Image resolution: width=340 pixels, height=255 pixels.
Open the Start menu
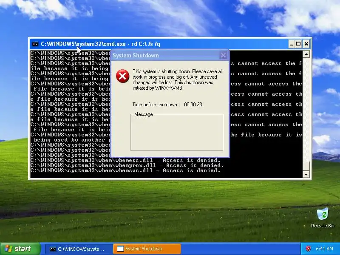click(20, 249)
